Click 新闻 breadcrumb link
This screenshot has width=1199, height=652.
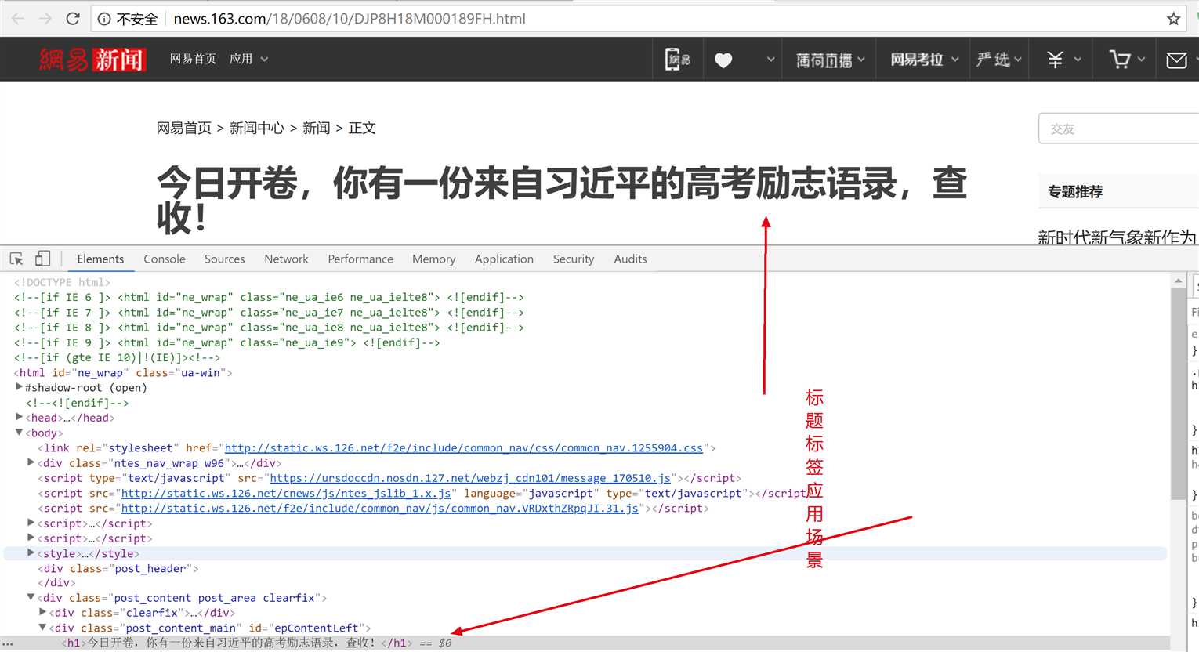point(316,128)
